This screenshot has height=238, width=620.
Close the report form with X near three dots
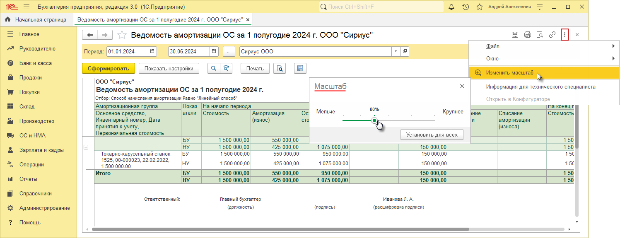pos(577,35)
